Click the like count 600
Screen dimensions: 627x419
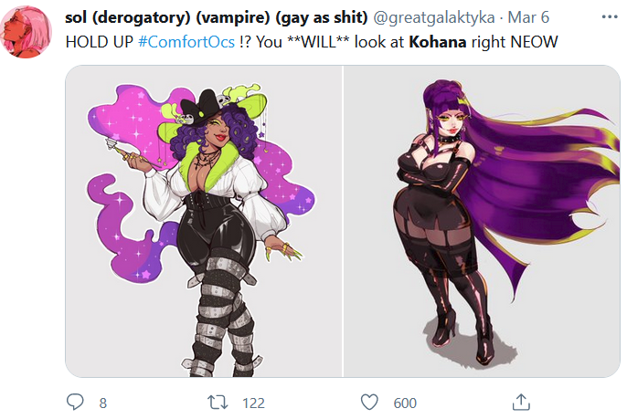(x=405, y=403)
